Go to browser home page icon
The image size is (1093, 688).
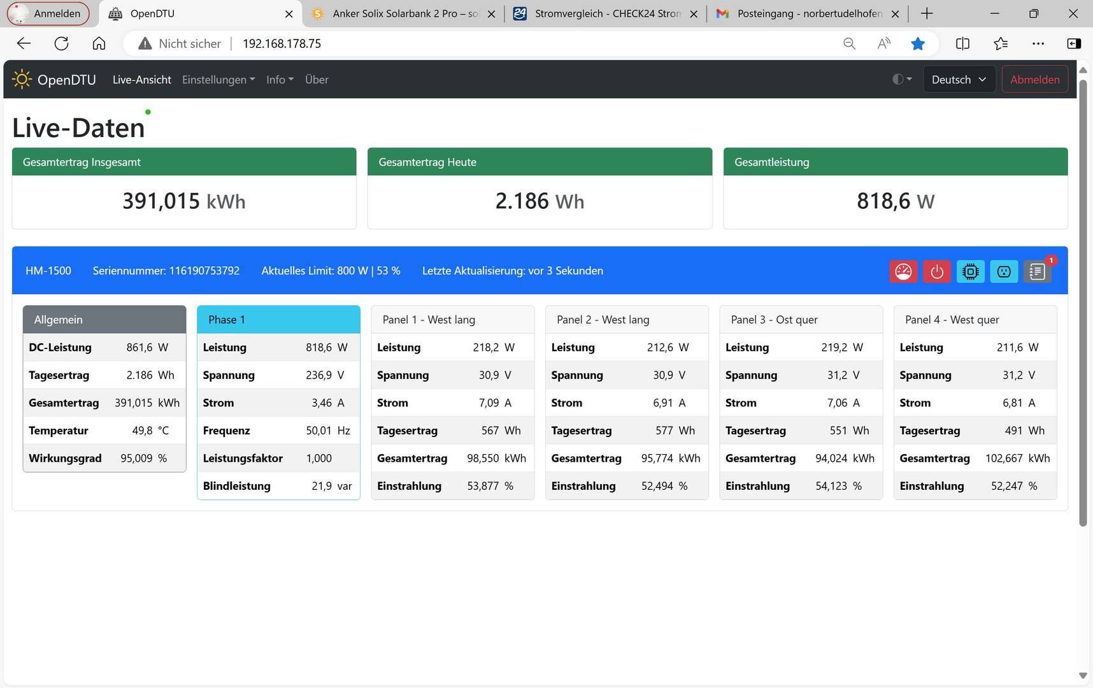coord(99,43)
